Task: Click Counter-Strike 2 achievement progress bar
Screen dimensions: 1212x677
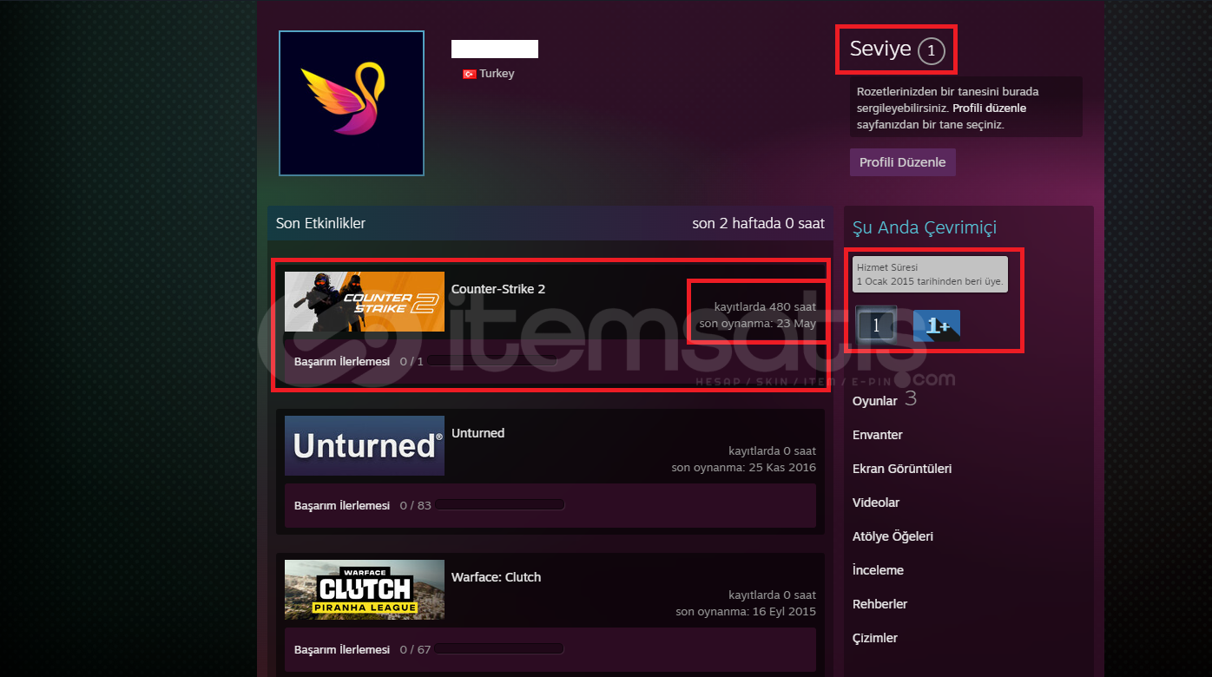Action: pos(491,361)
